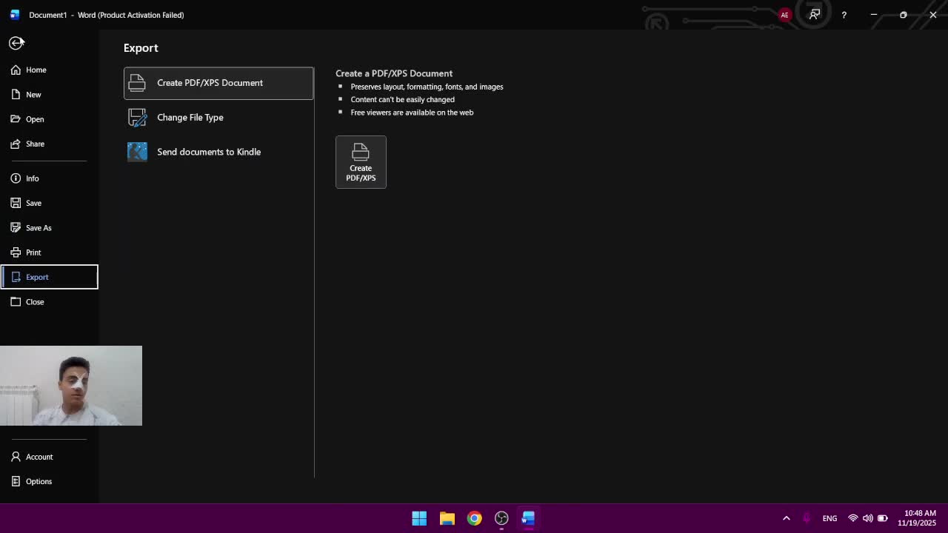Open Word Options
This screenshot has width=948, height=533.
click(x=39, y=481)
